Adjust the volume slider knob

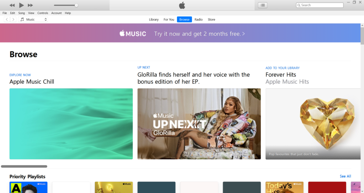coord(76,5)
